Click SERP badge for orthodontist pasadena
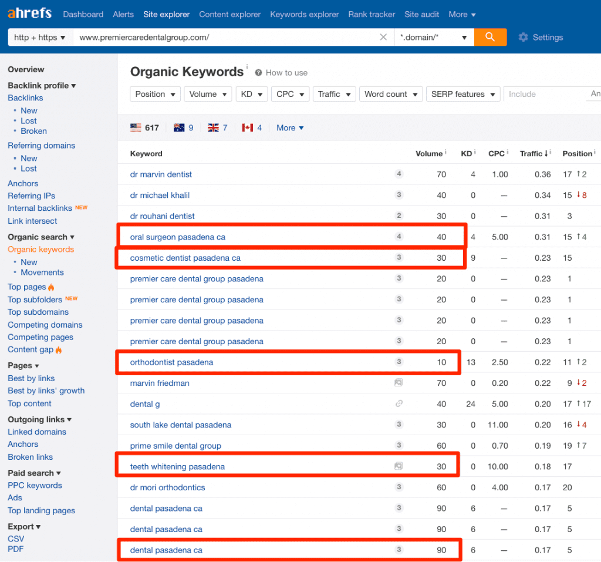Viewport: 601px width, 562px height. pos(399,362)
